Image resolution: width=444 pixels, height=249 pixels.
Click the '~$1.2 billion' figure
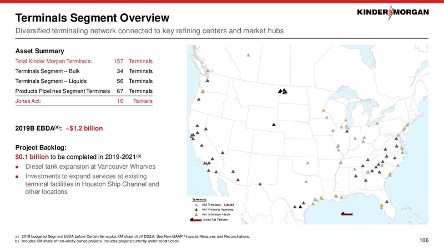tap(84, 128)
